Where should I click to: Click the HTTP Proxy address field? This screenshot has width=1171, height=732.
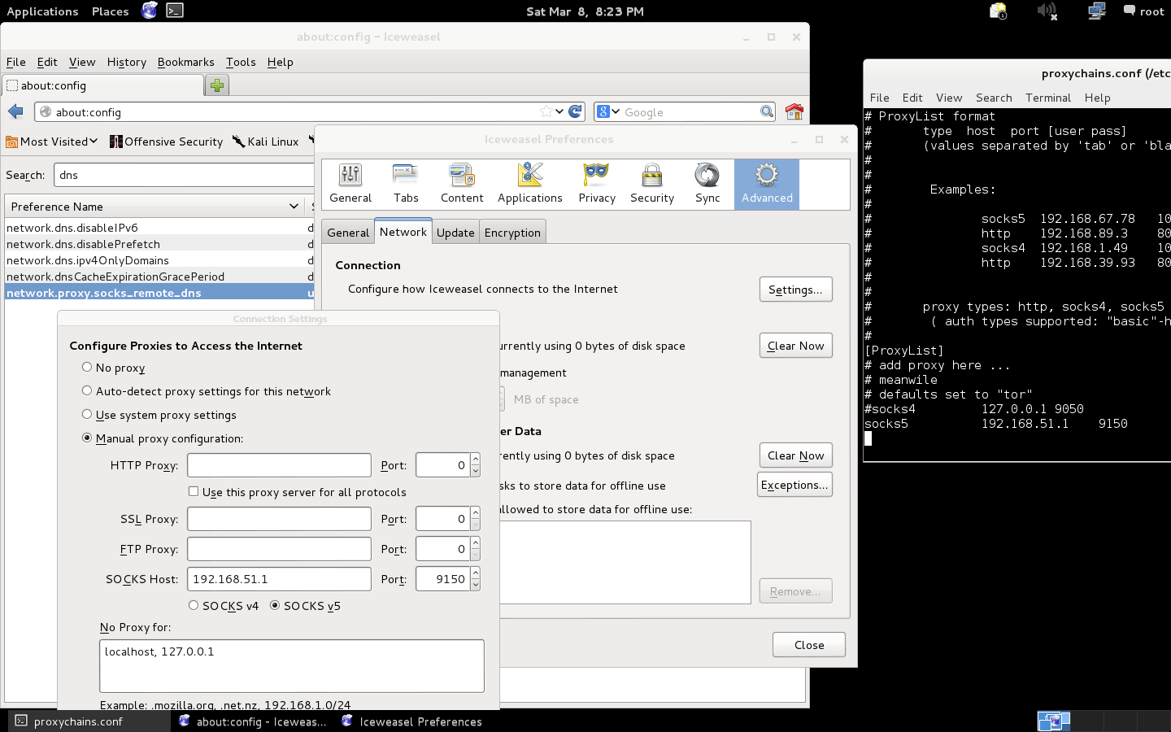click(279, 465)
